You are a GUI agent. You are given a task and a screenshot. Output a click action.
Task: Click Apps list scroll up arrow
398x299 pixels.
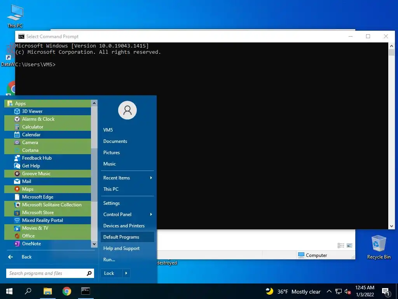click(x=94, y=103)
